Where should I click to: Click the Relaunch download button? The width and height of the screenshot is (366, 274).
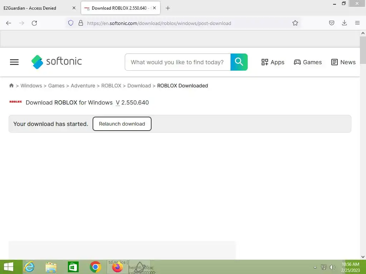click(x=122, y=124)
